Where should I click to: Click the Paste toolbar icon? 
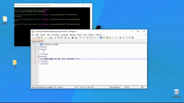point(61,38)
